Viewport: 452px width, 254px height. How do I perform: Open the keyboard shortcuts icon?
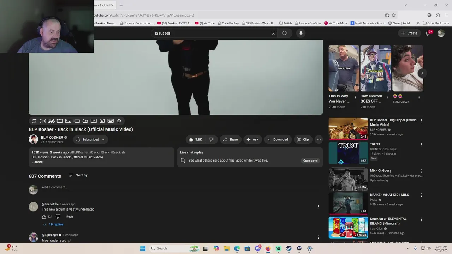111,121
